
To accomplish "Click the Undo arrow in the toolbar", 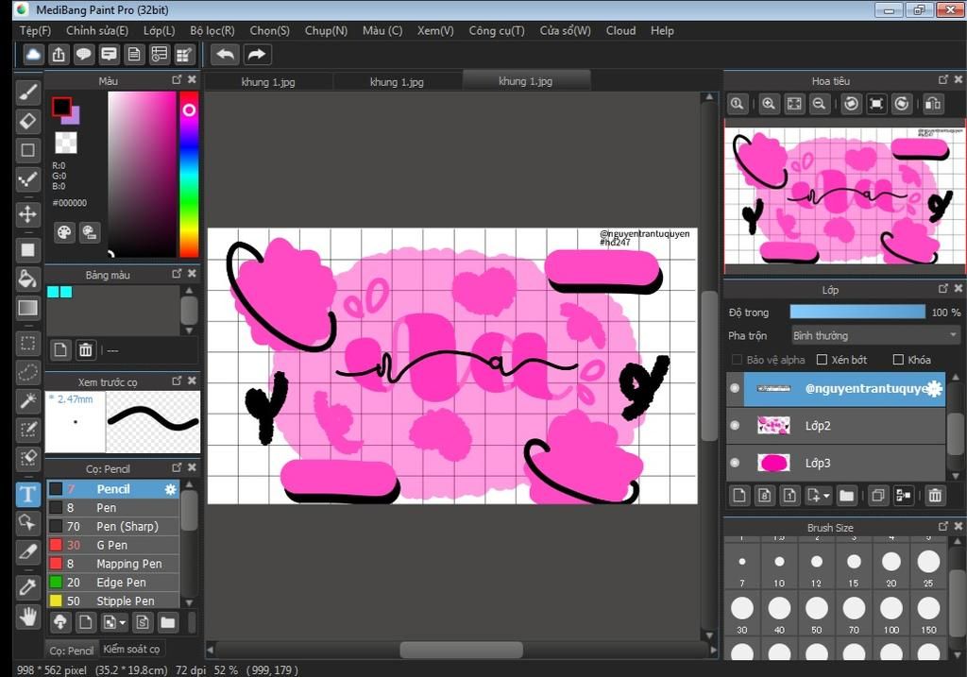I will [x=225, y=54].
